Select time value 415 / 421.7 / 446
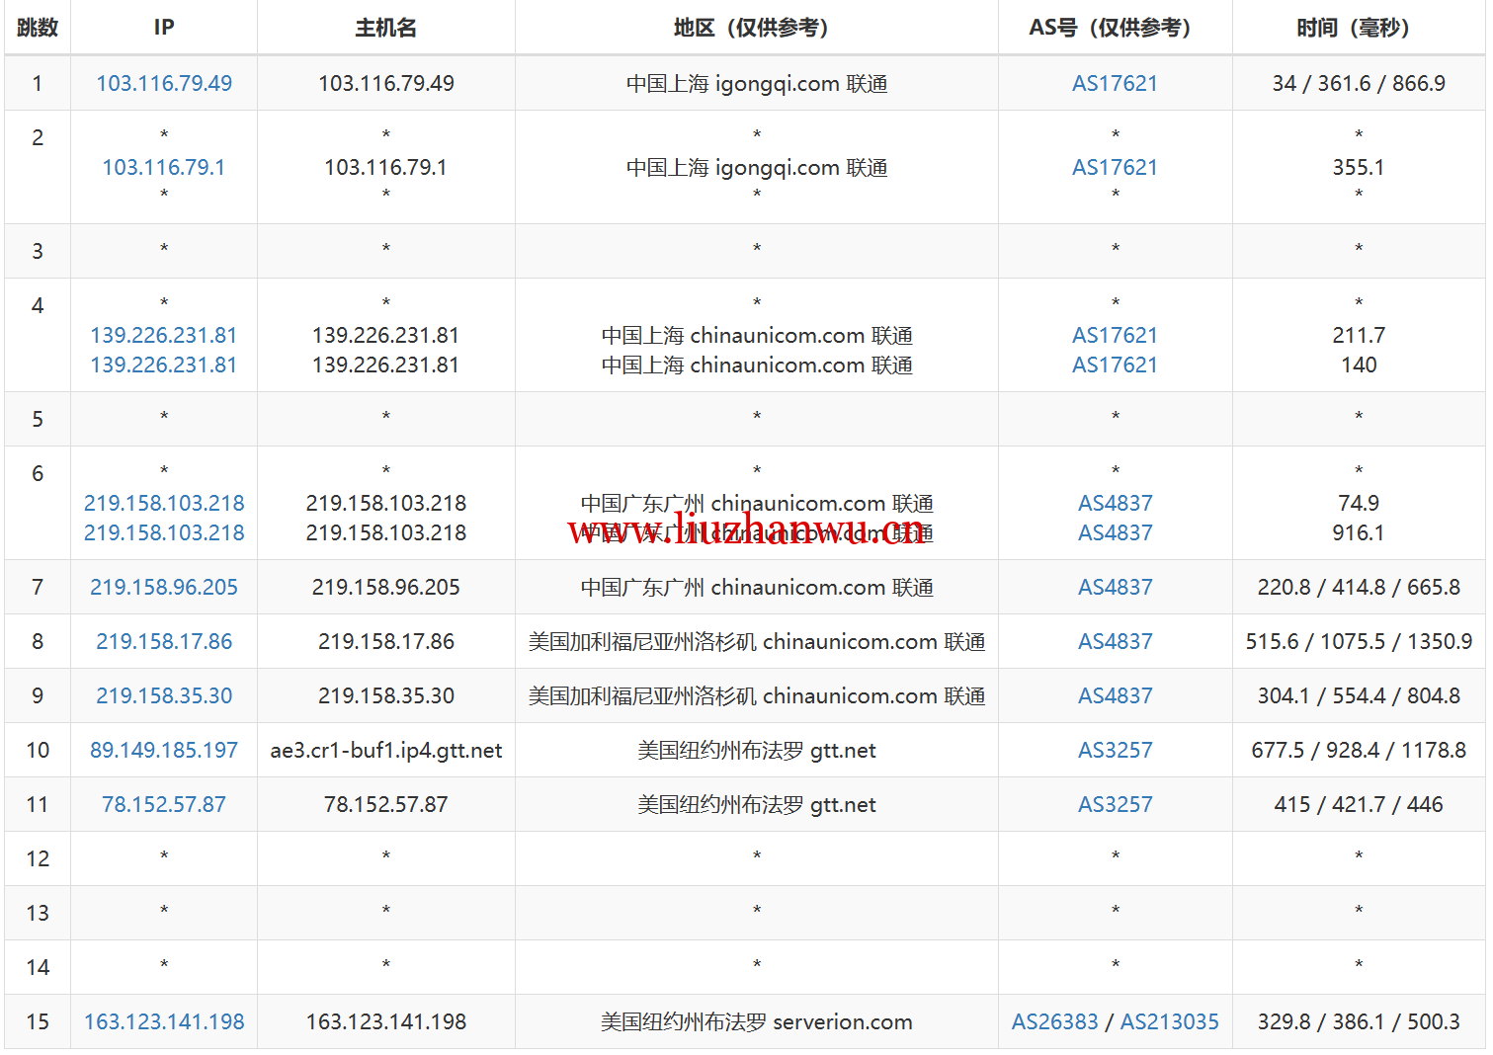The image size is (1493, 1055). point(1359,804)
